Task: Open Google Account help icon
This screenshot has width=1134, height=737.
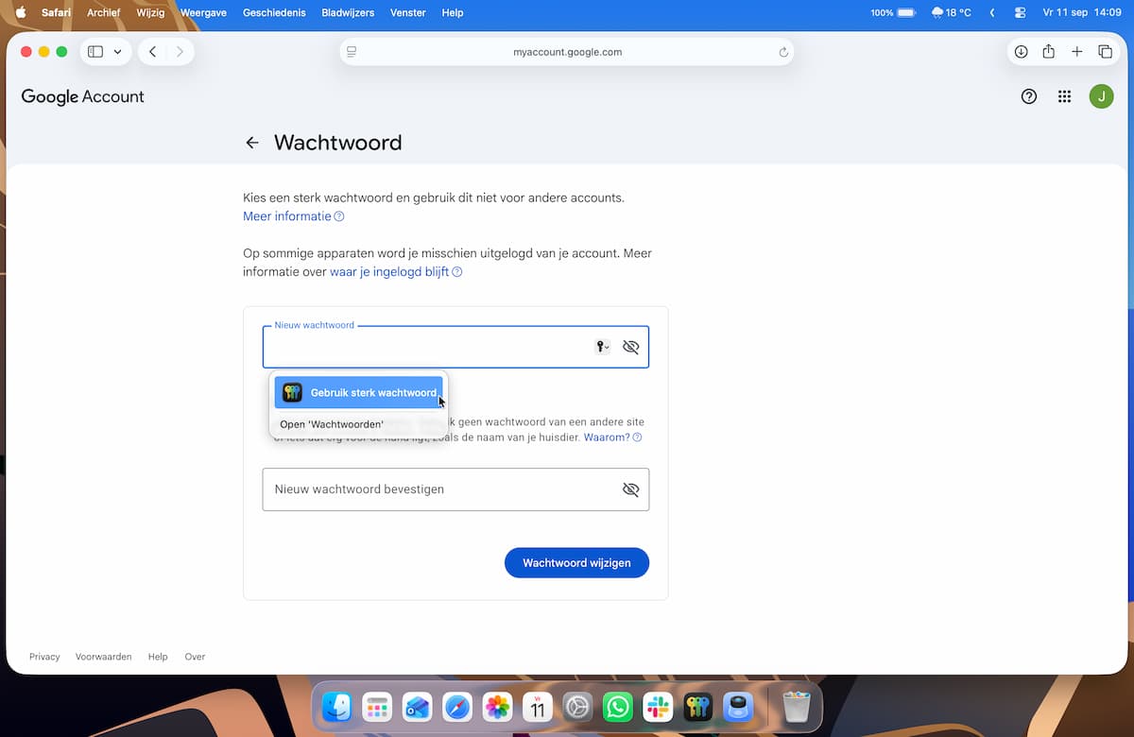Action: 1029,96
